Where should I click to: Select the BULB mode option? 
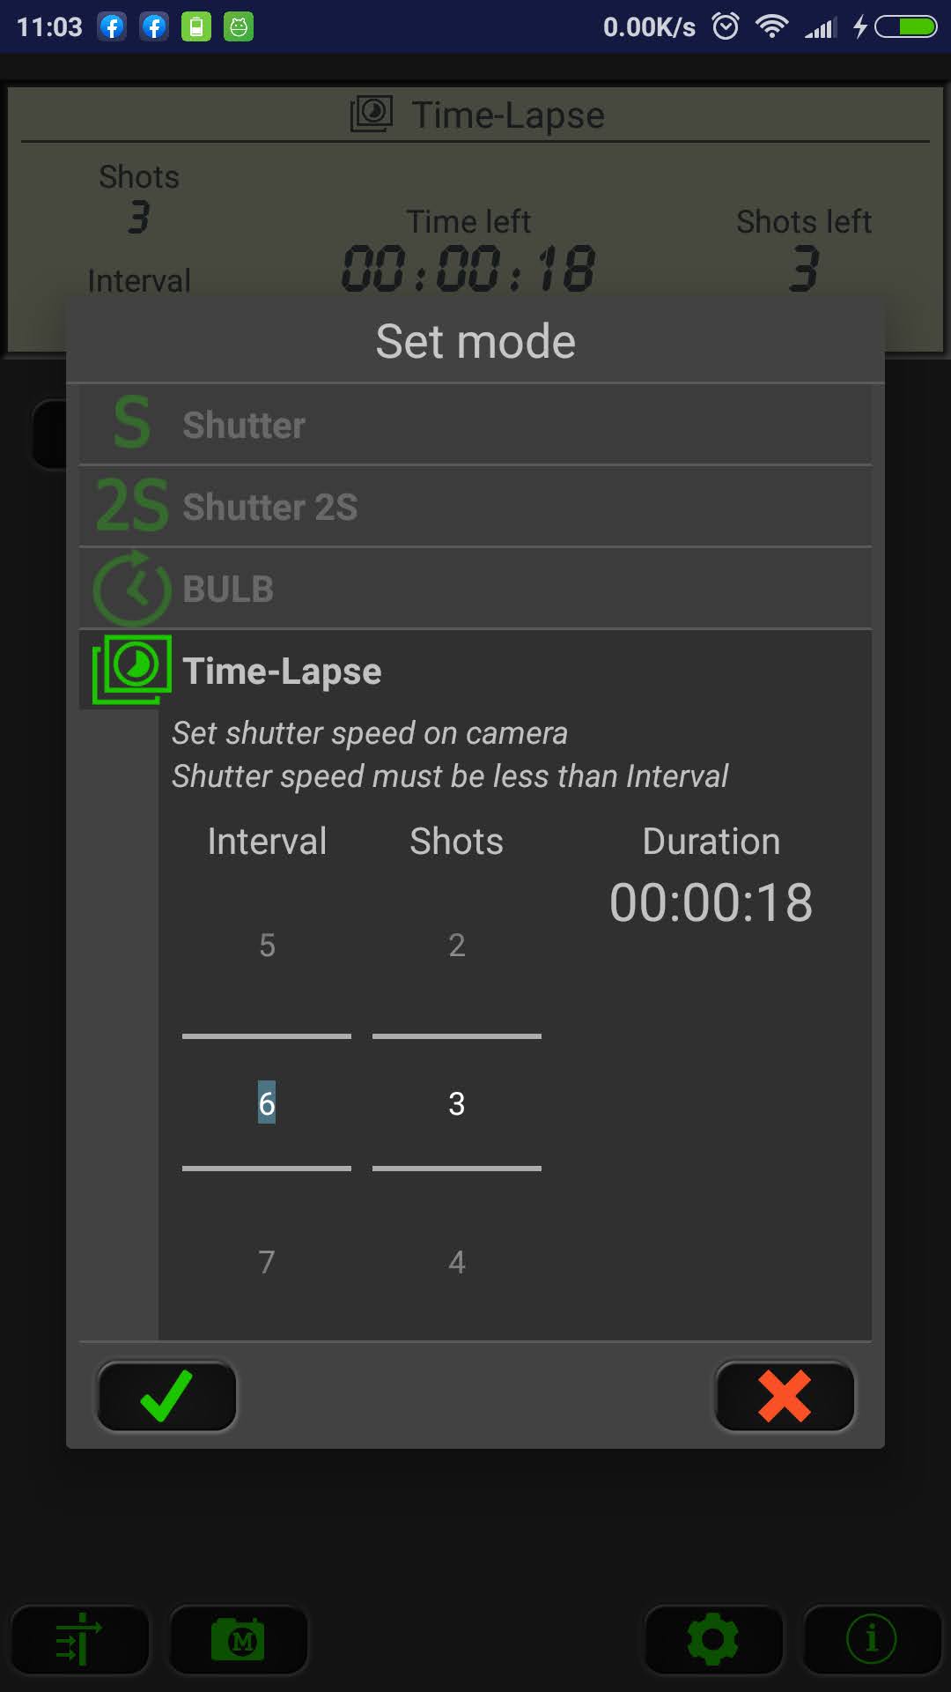(475, 588)
